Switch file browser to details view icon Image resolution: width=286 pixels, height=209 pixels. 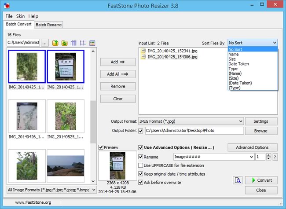74,43
